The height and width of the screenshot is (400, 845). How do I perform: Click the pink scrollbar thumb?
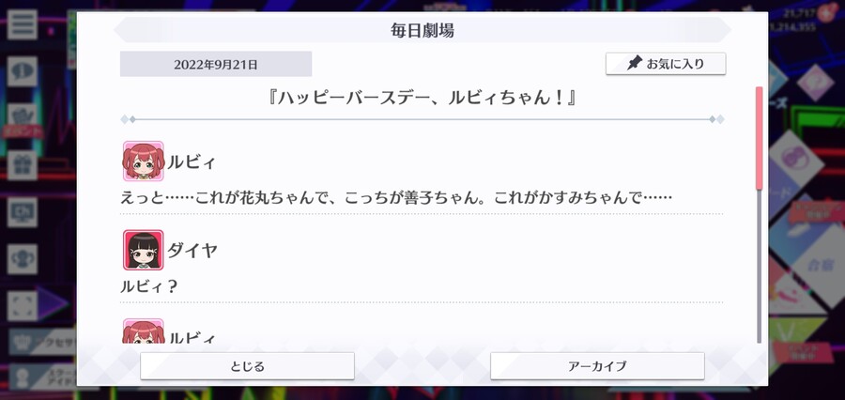point(759,138)
